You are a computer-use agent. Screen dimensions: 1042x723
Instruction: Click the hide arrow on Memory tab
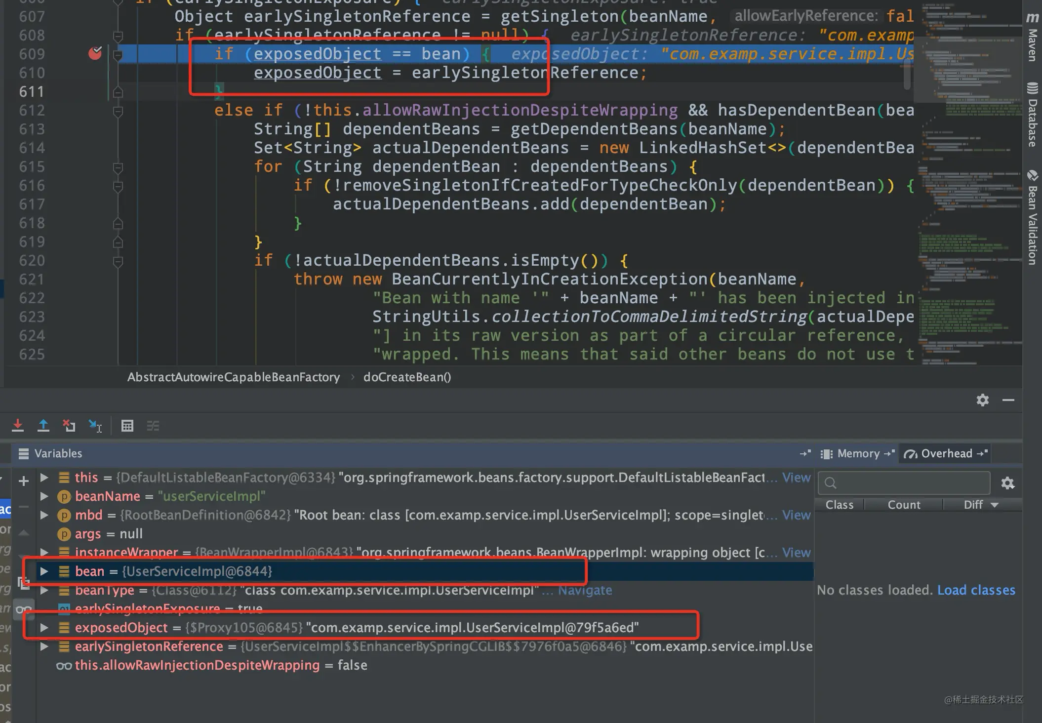click(889, 453)
